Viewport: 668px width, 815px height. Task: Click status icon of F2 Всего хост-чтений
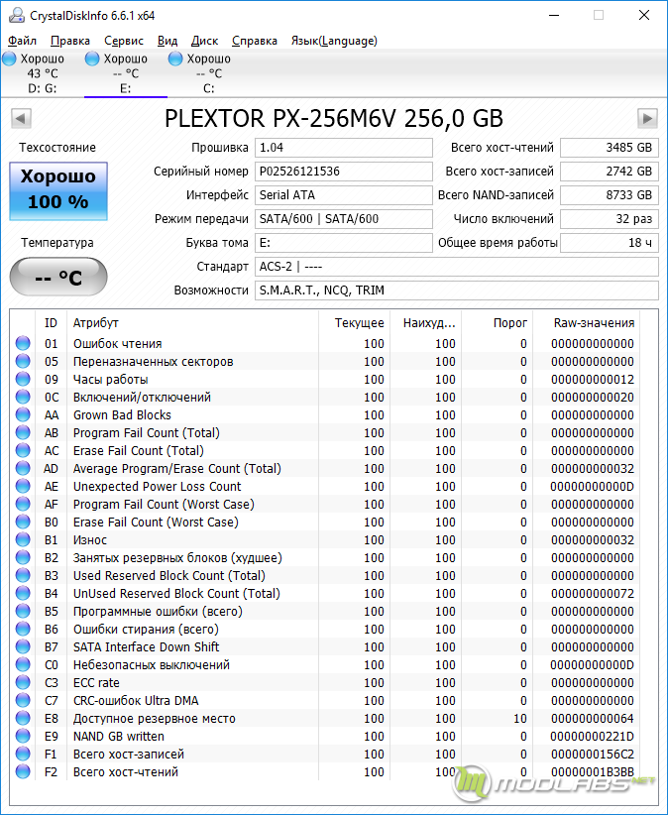23,771
